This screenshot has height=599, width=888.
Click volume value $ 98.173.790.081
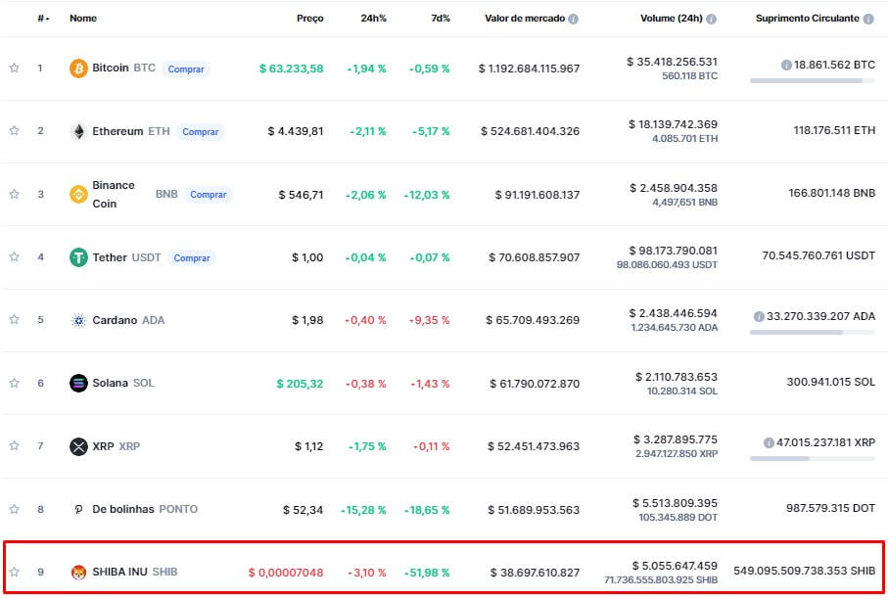(673, 251)
